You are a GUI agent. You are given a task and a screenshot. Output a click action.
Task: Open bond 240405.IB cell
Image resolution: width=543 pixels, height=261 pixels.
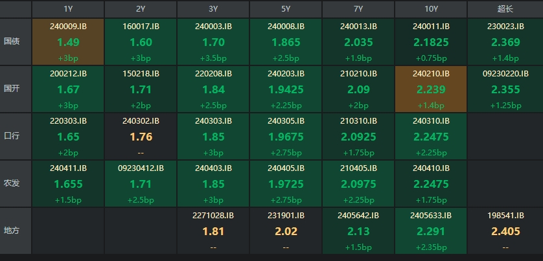pos(286,183)
